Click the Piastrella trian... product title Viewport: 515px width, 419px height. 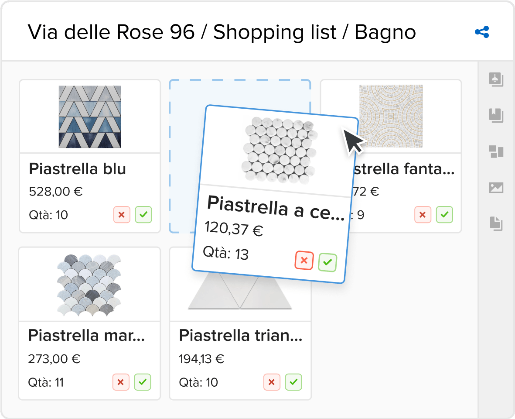[x=241, y=336]
